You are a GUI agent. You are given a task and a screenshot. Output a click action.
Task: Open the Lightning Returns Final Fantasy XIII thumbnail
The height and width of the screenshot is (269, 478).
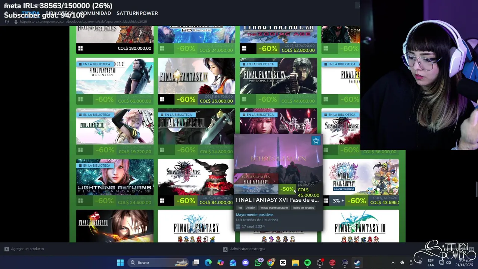tap(115, 177)
